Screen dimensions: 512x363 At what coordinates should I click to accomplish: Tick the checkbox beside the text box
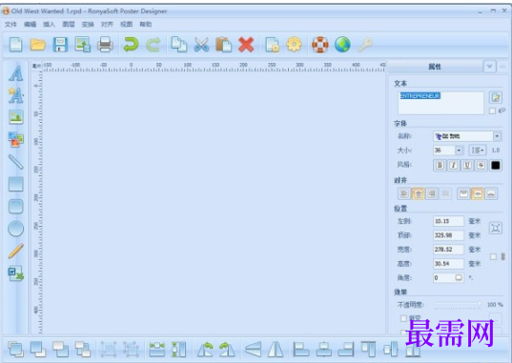click(x=492, y=111)
